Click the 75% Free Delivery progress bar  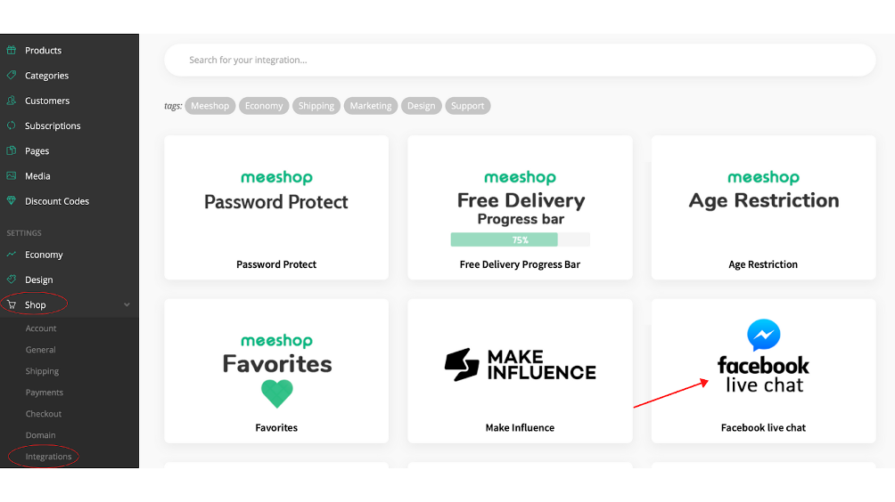[520, 240]
